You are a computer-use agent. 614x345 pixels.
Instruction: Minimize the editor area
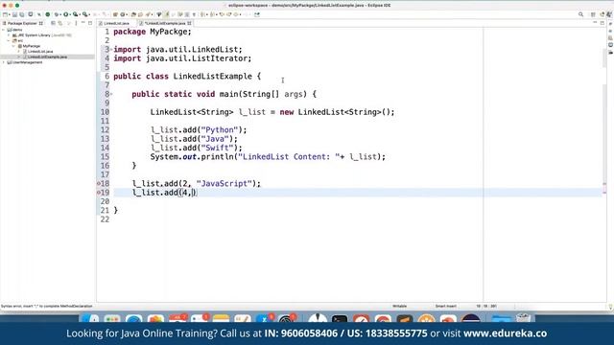click(595, 23)
